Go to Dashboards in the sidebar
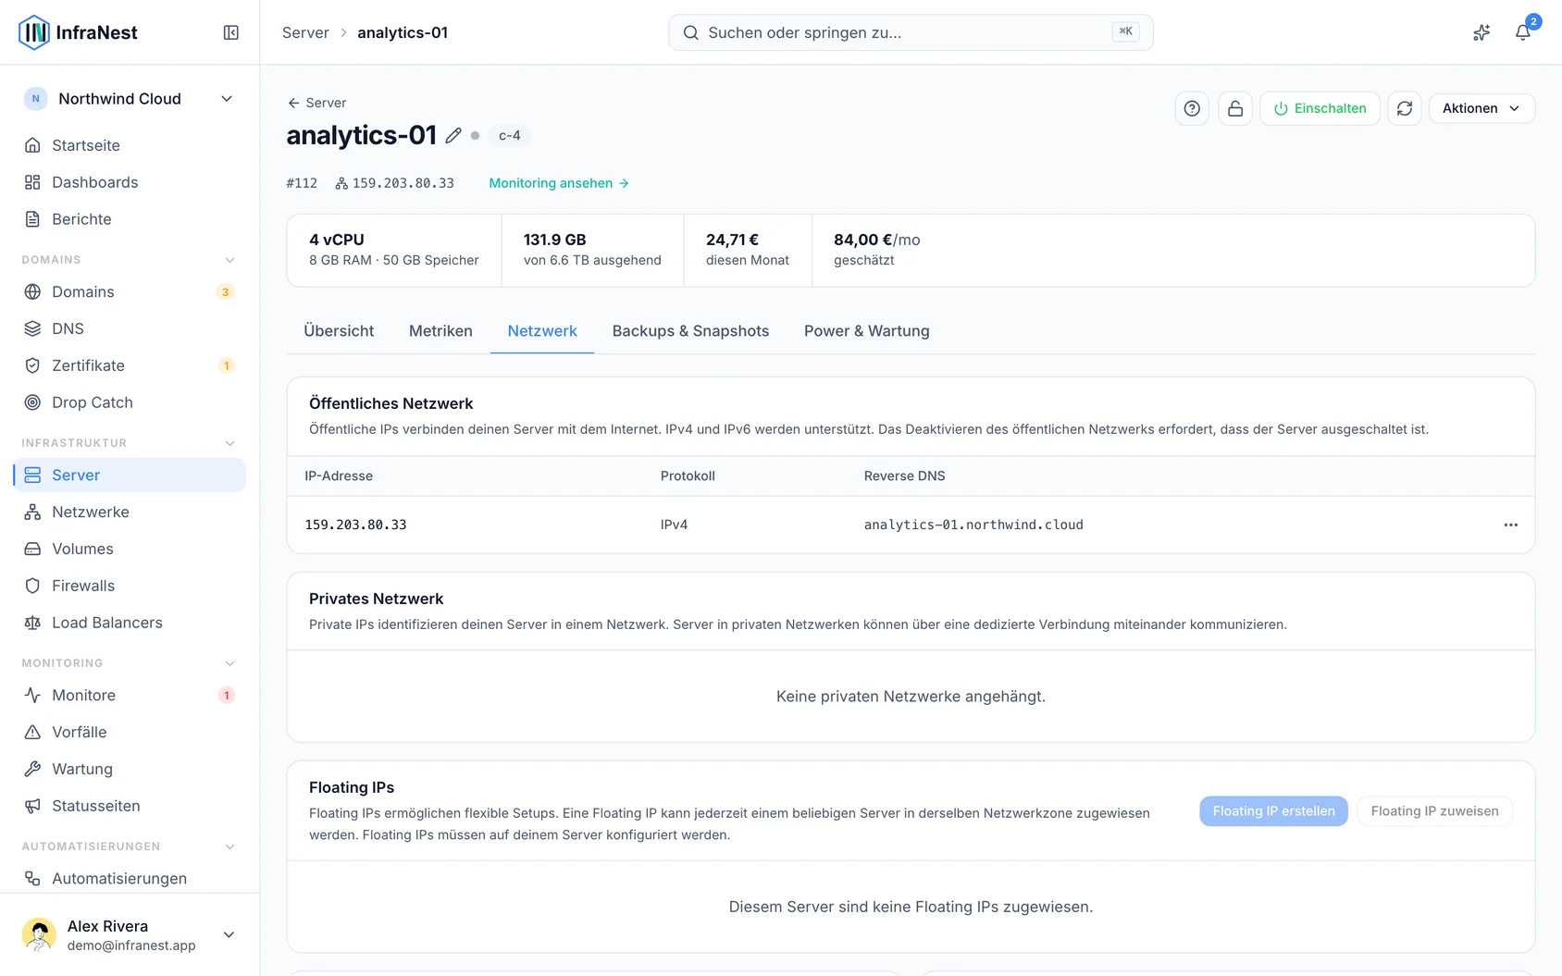This screenshot has height=976, width=1562. tap(130, 182)
